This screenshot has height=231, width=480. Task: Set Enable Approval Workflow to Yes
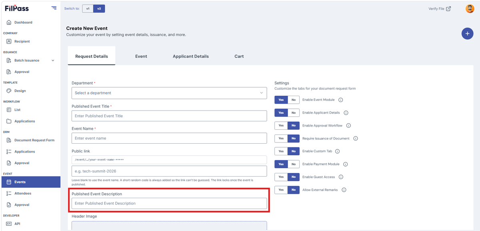coord(281,126)
